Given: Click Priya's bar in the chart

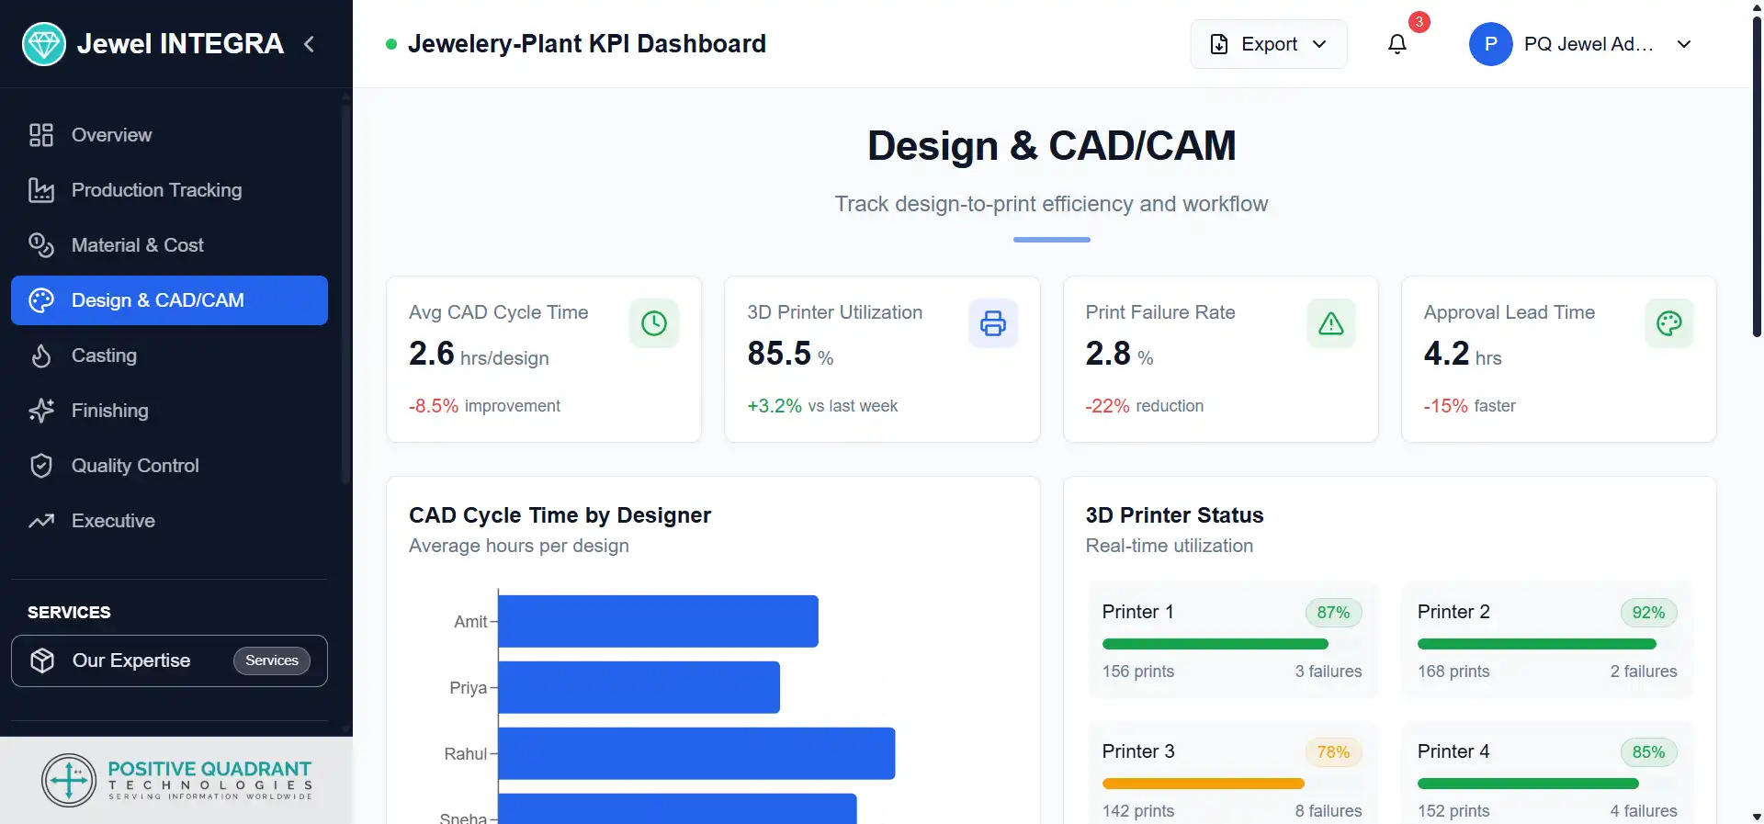Looking at the screenshot, I should [639, 687].
